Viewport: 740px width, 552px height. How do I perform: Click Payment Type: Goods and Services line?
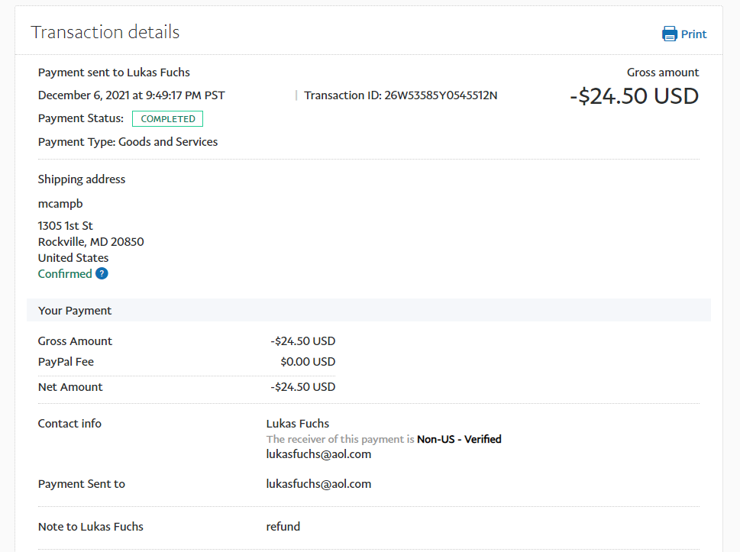[x=128, y=142]
